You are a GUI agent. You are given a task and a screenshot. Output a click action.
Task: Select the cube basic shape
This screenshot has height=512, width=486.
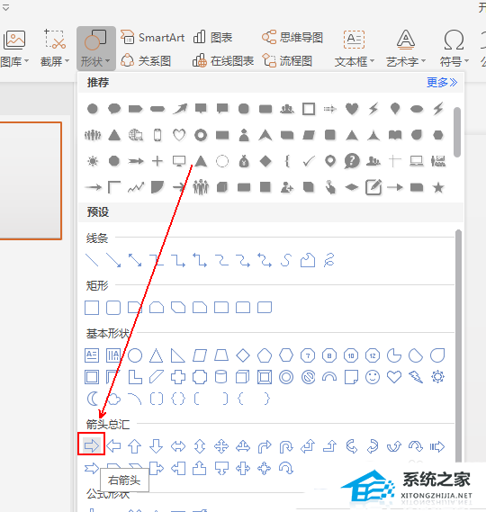[243, 377]
